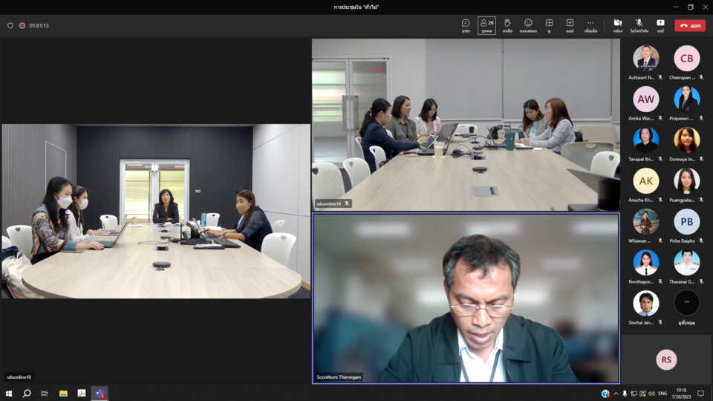Viewport: 713px width, 401px height.
Task: Open Windows Start menu
Action: tap(9, 394)
